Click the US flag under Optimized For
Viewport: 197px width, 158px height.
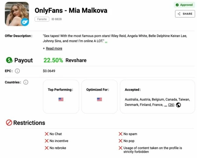pos(99,99)
